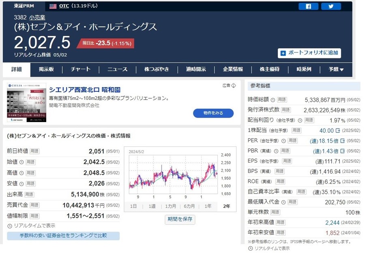Image resolution: width=365 pixels, height=260 pixels.
Task: Click the clock icon beside 配当利回り
Action: [300, 120]
